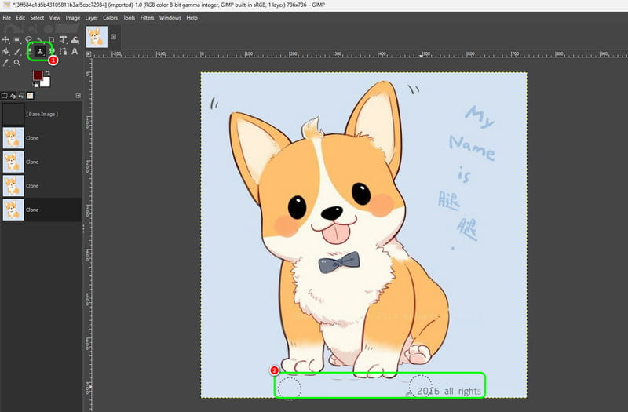Choose the Rectangle Select tool
The height and width of the screenshot is (412, 628).
point(17,40)
